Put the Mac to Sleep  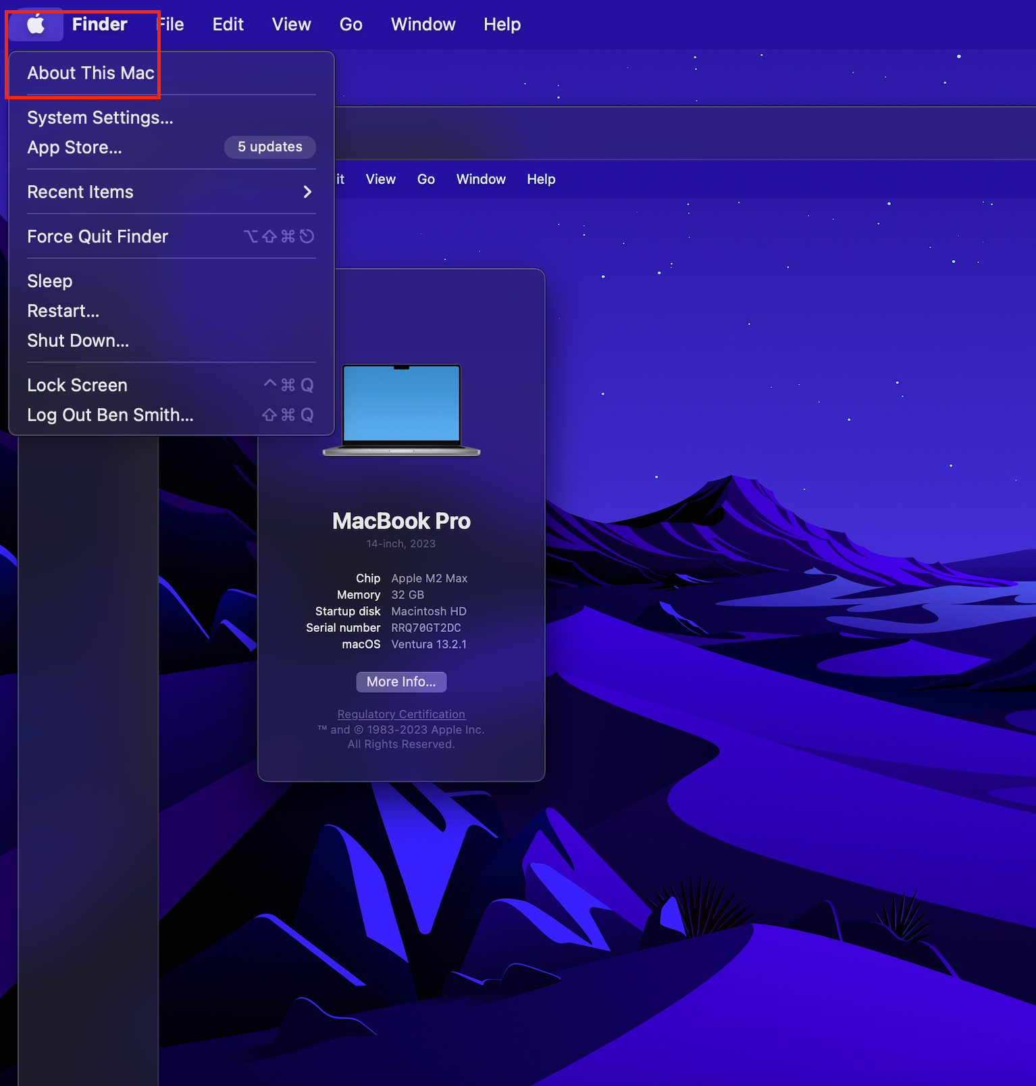[x=49, y=281]
